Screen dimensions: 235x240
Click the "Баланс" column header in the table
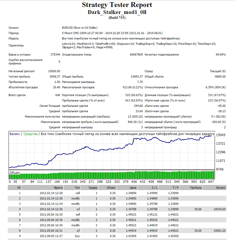215,188
